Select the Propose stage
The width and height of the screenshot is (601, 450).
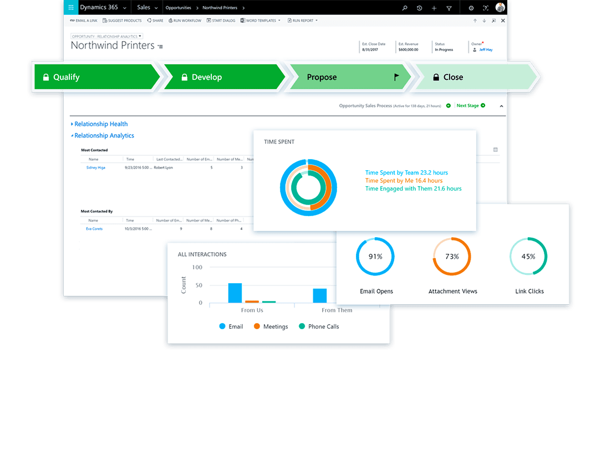[349, 77]
